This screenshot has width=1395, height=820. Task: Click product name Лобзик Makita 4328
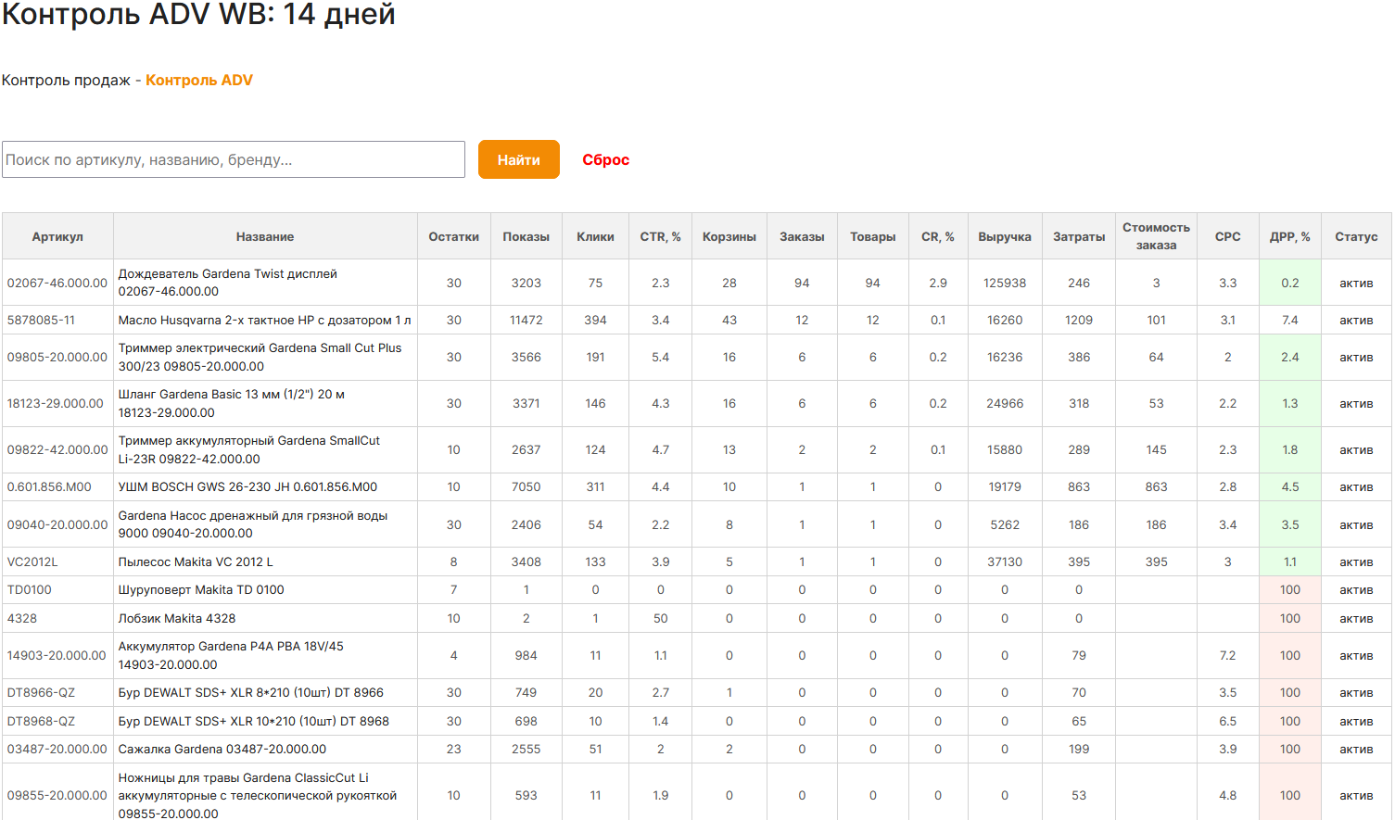click(x=177, y=618)
